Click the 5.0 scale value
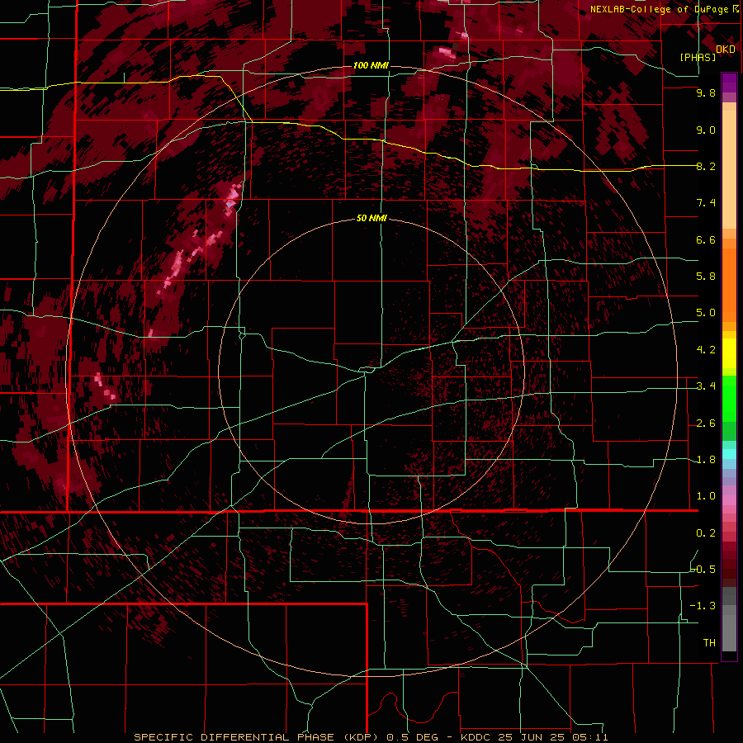This screenshot has width=743, height=743. point(706,313)
